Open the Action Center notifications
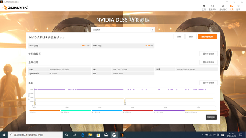This screenshot has width=246, height=138. 241,135
